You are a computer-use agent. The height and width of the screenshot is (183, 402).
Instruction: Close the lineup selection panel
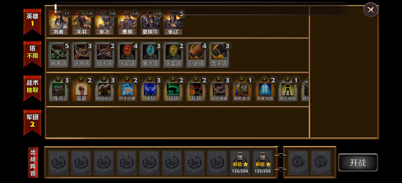tap(371, 10)
